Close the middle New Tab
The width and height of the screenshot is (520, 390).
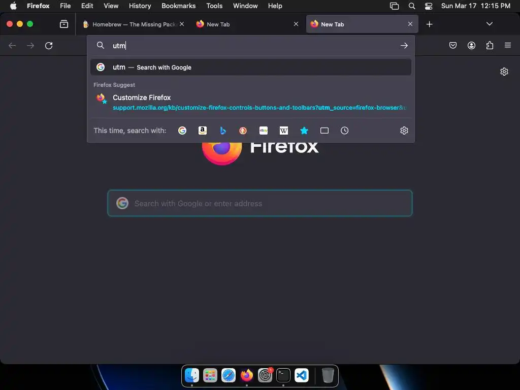296,24
